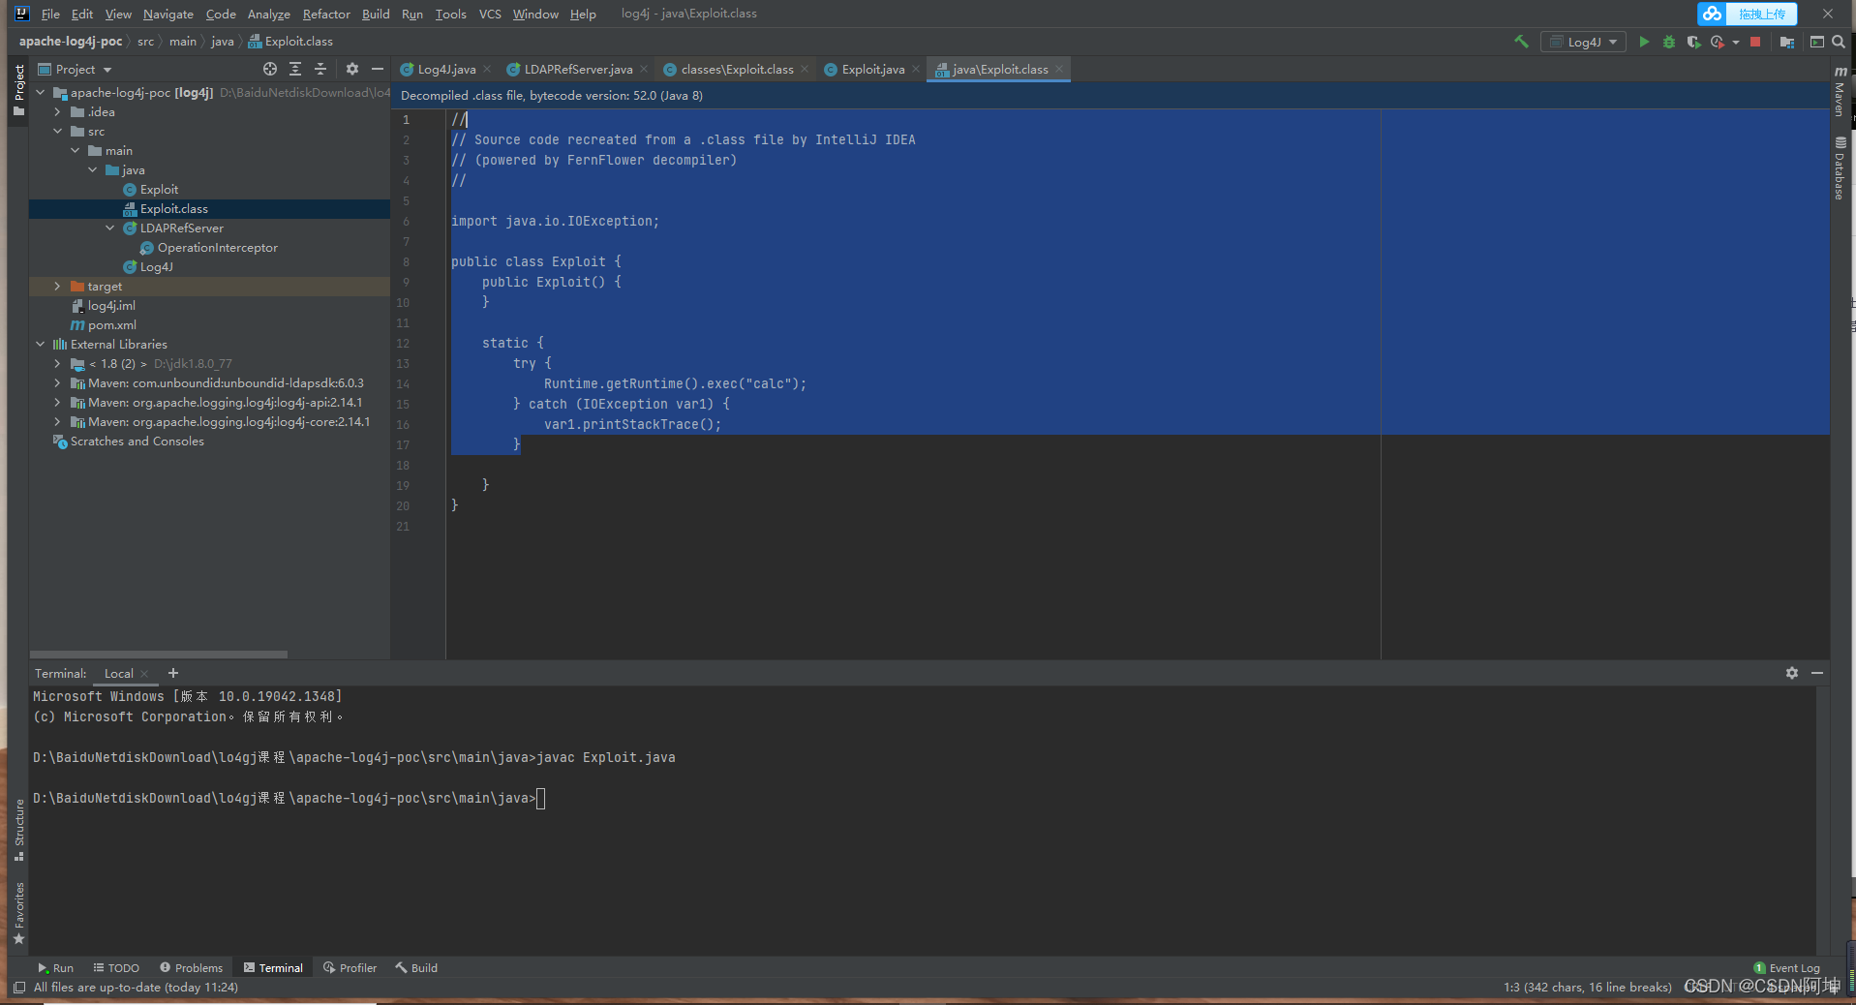1856x1005 pixels.
Task: Toggle the Maven tool window button
Action: pyautogui.click(x=1840, y=92)
